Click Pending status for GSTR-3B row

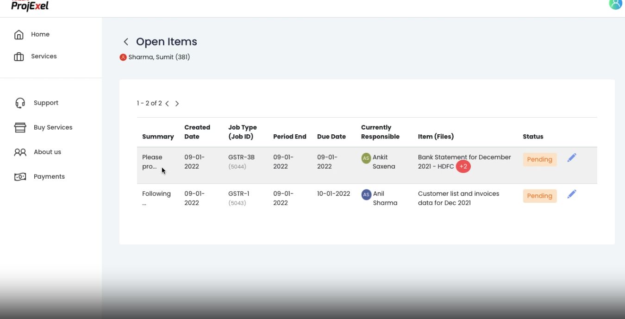[539, 159]
